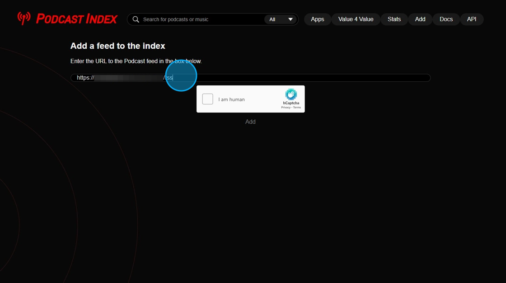
Task: Open the Podcast Index home logo
Action: [67, 19]
